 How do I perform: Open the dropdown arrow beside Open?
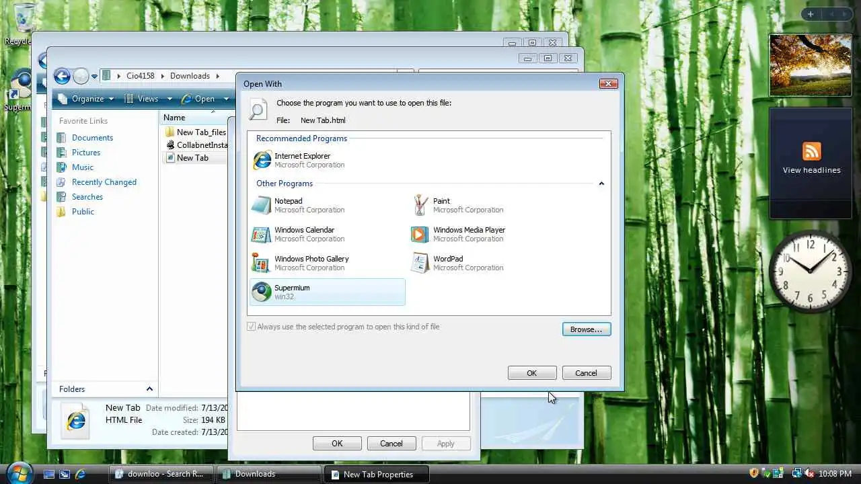(x=226, y=99)
